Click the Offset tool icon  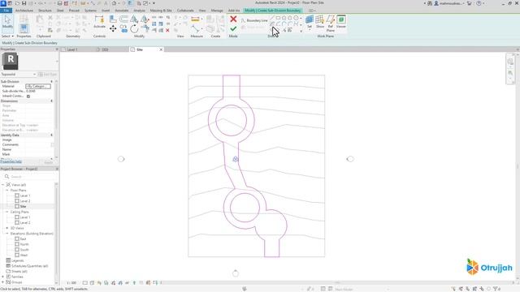123,19
